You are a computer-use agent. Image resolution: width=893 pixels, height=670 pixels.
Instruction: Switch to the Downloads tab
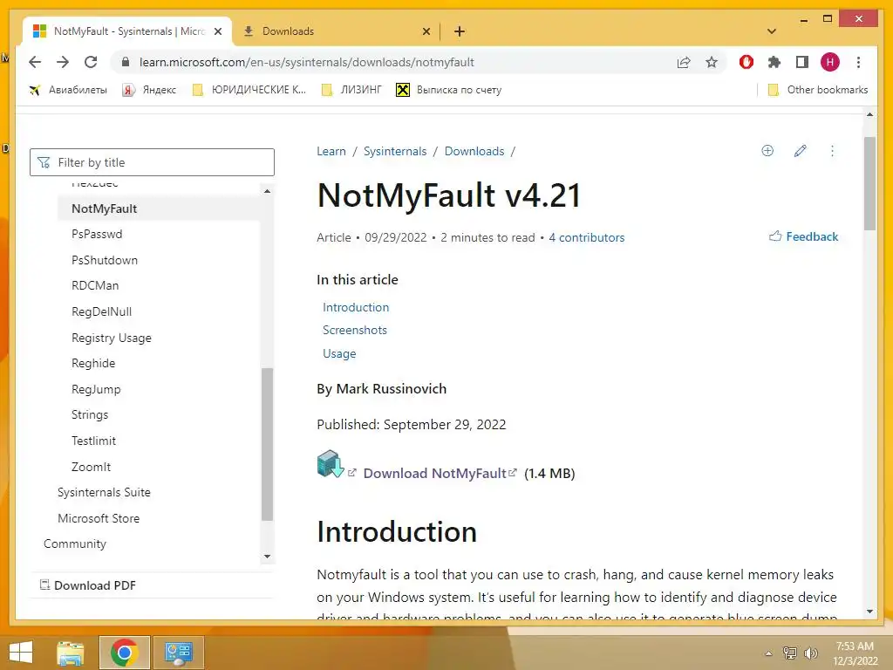336,31
